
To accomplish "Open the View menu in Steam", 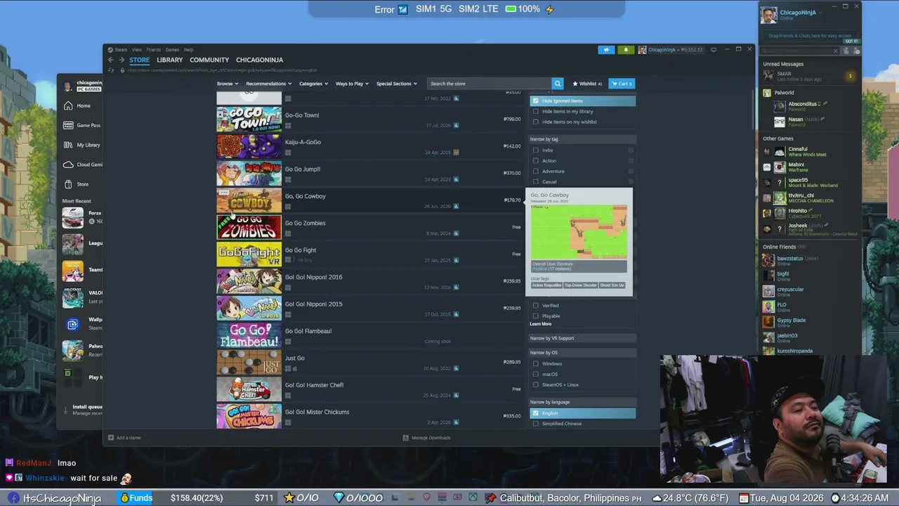I will tap(137, 50).
